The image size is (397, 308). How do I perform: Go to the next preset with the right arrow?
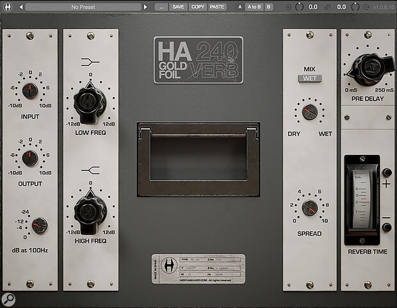coord(145,7)
